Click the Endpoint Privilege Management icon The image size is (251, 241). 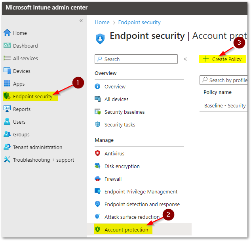coord(97,191)
